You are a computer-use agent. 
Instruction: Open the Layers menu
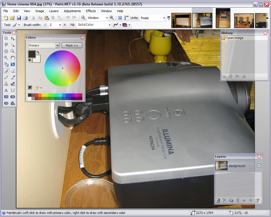tap(54, 11)
